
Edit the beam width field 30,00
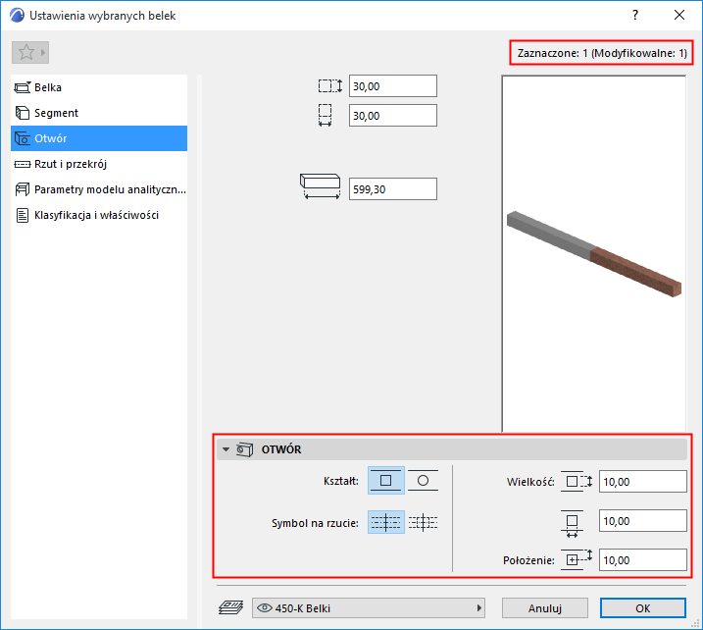pos(393,116)
